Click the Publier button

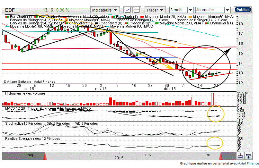(243, 10)
